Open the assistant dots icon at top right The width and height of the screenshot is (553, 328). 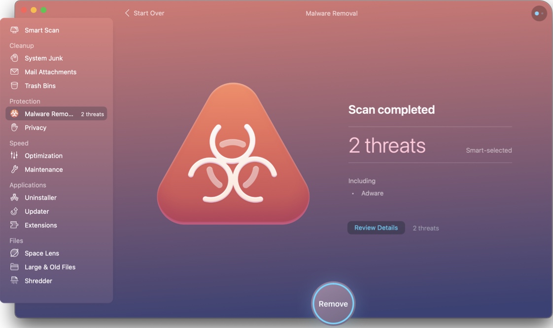click(x=539, y=13)
